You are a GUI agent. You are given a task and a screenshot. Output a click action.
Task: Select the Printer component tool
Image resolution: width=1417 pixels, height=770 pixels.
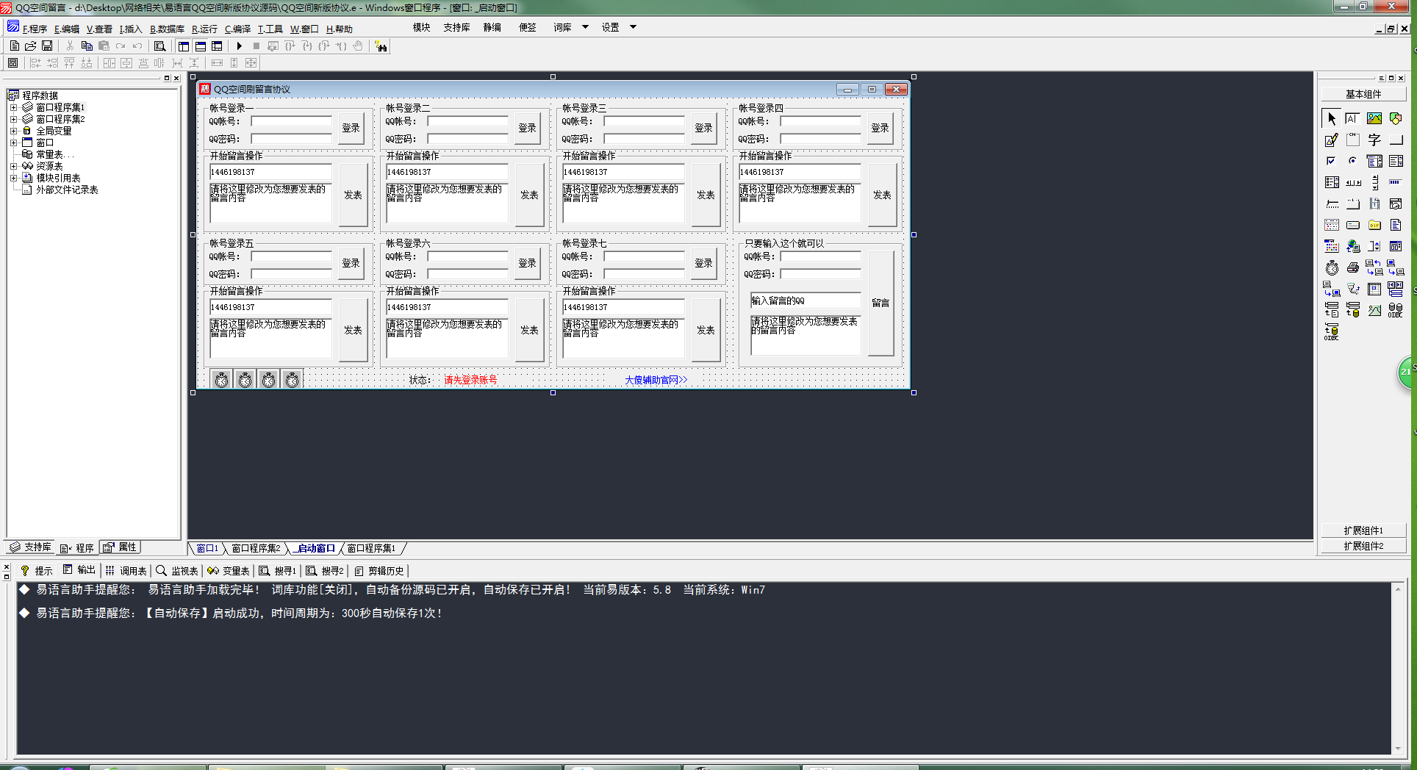point(1353,267)
